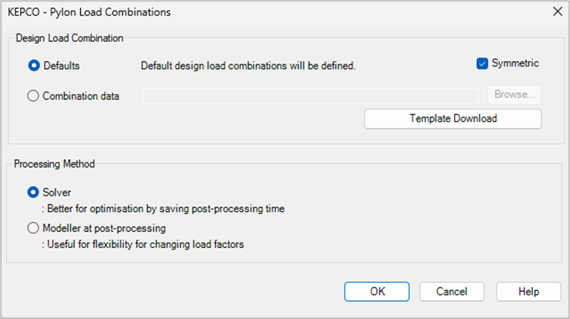Click the KEPCO dialog title bar text
The image size is (570, 319).
(89, 12)
